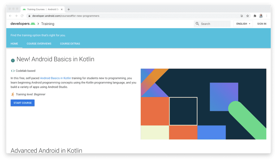Click the install app icon in address bar
Image resolution: width=277 pixels, height=161 pixels.
pyautogui.click(x=242, y=16)
